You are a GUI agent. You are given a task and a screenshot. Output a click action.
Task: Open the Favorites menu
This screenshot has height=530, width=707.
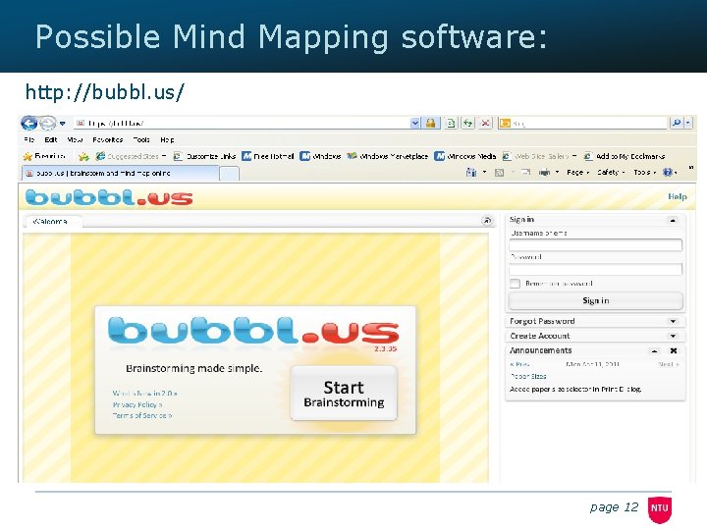108,139
